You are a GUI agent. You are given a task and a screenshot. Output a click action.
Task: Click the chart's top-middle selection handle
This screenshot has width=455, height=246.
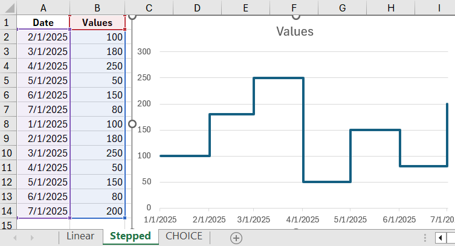tap(296, 16)
